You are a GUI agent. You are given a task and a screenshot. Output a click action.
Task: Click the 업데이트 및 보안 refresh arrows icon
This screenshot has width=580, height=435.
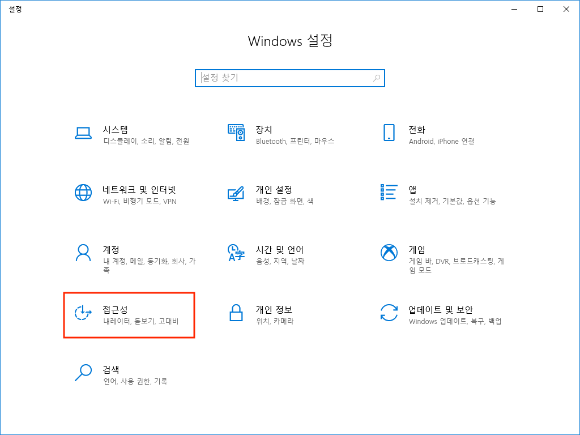click(x=389, y=313)
